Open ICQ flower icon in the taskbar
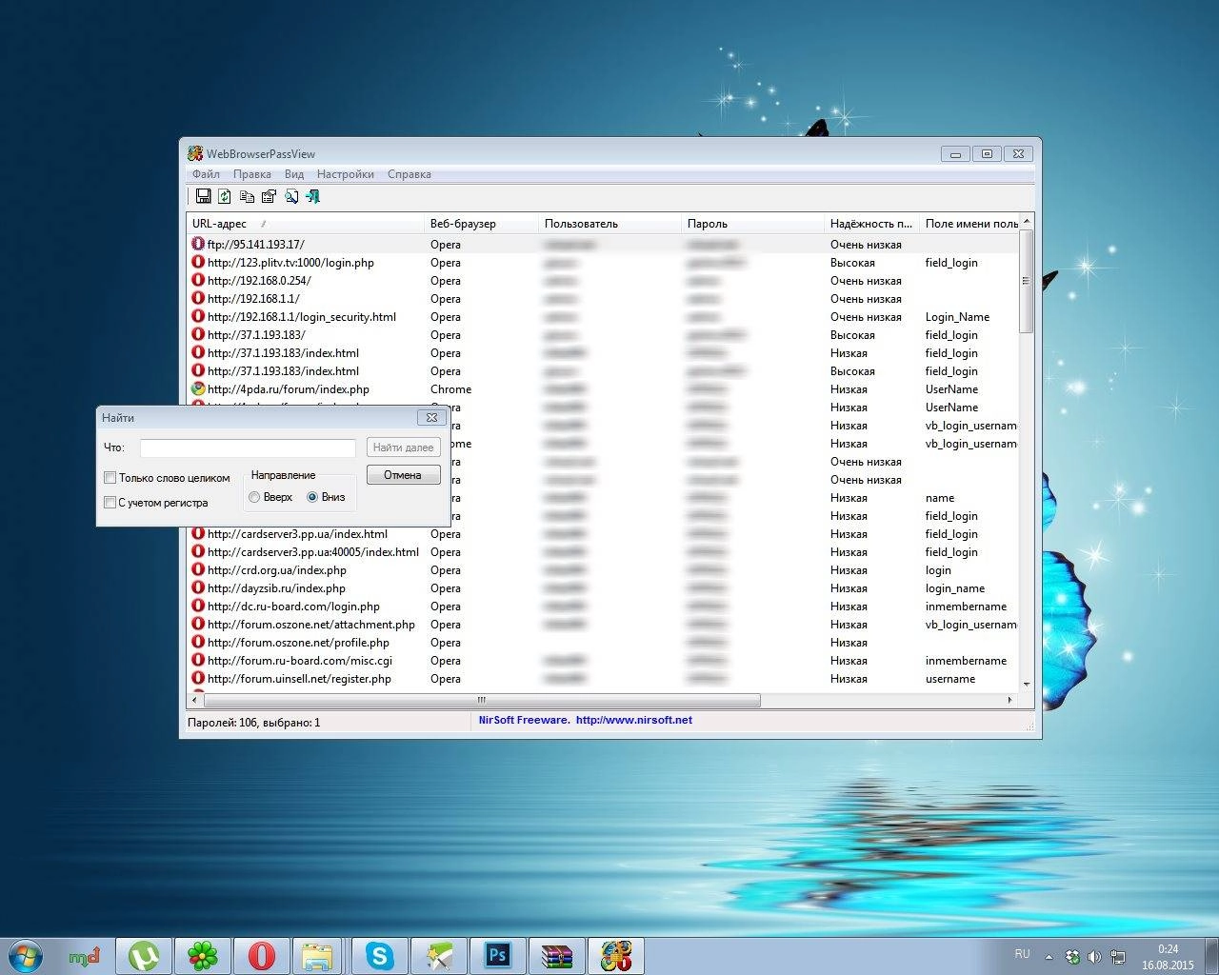 (202, 956)
